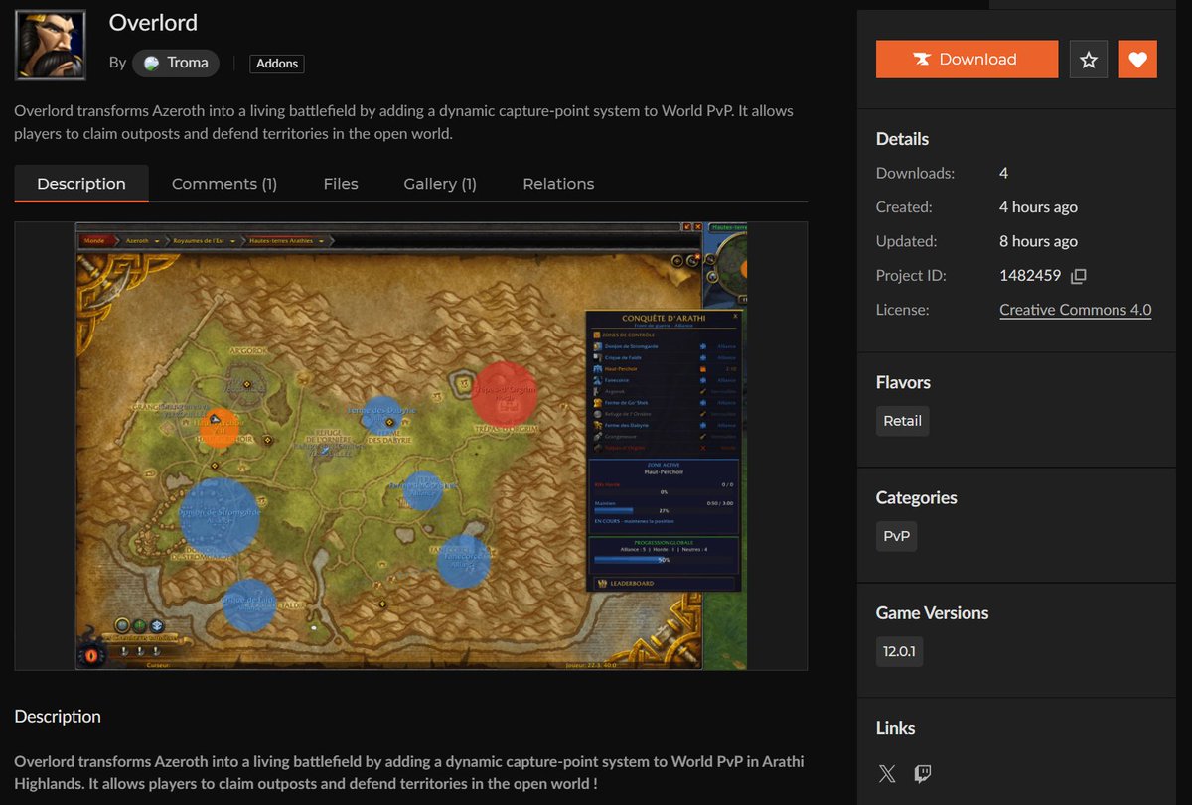This screenshot has width=1192, height=805.
Task: Click the "Game Versions" section heading
Action: [x=933, y=613]
